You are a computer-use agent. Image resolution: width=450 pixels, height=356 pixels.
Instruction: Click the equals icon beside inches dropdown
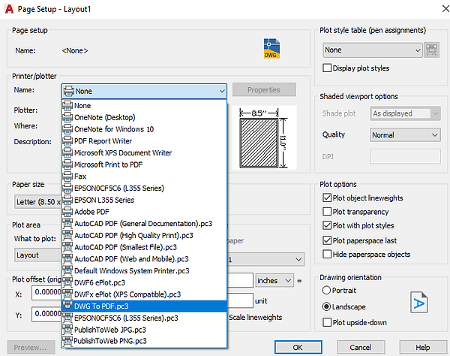coord(299,281)
